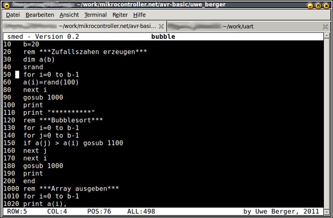The width and height of the screenshot is (333, 218).
Task: Click the 'rem ***Array ausgeben***' line
Action: [61, 189]
